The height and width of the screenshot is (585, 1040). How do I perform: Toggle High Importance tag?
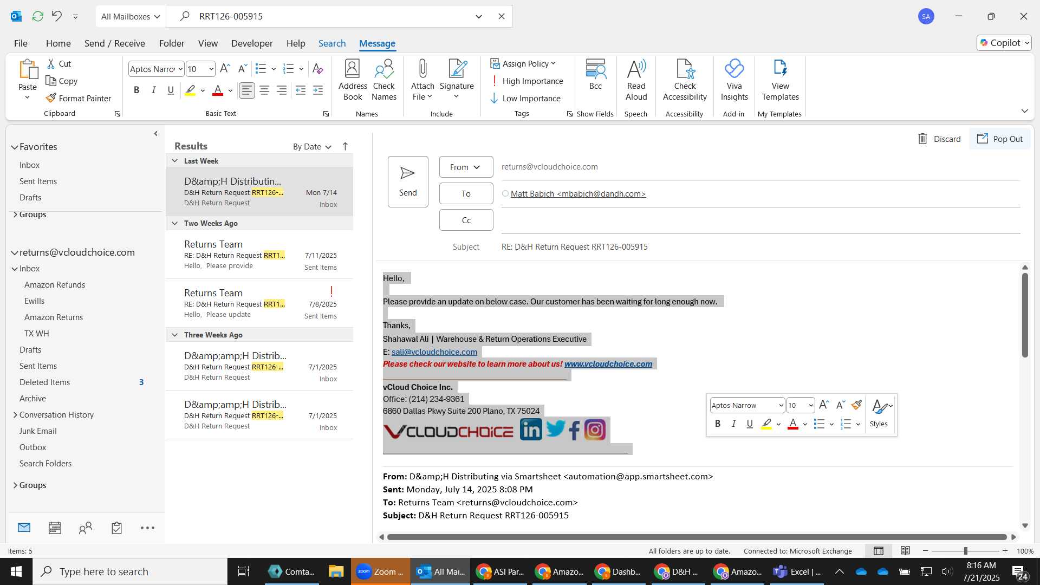(x=527, y=81)
